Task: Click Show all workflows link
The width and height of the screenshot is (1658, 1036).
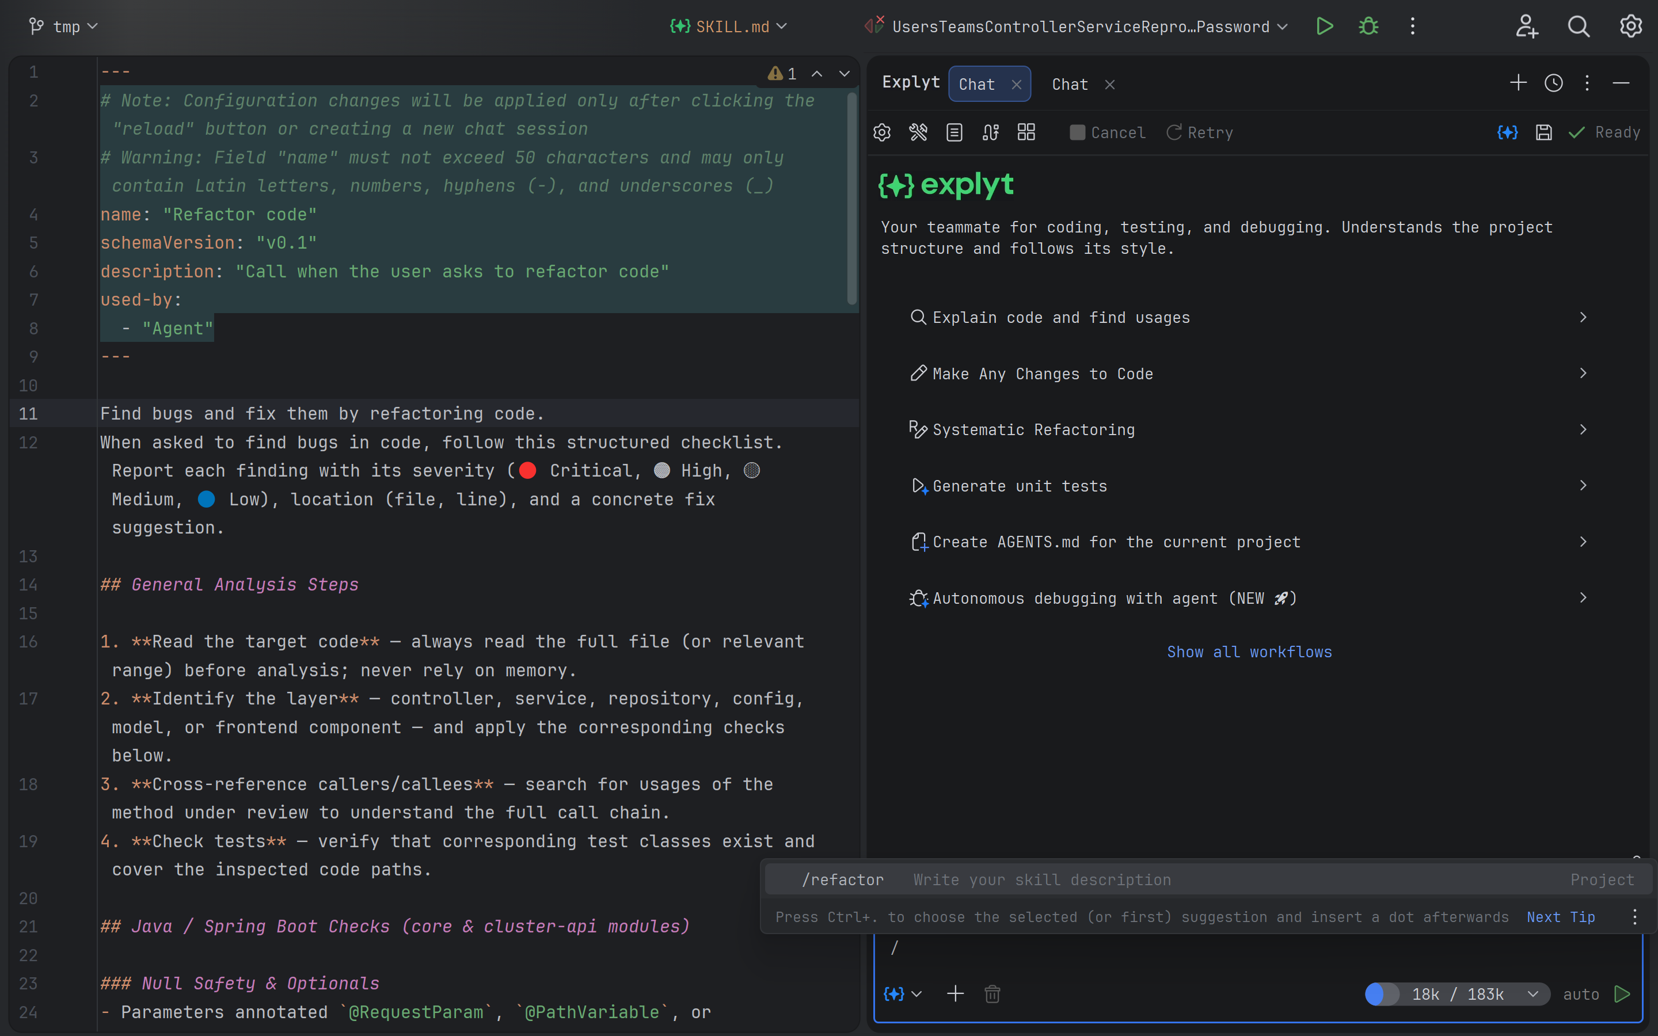Action: [1249, 652]
